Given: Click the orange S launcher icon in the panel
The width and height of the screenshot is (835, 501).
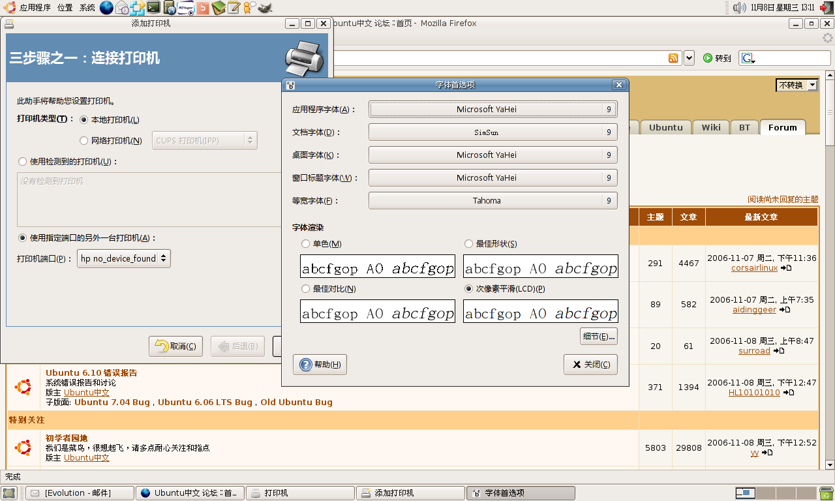Looking at the screenshot, I should (x=203, y=8).
